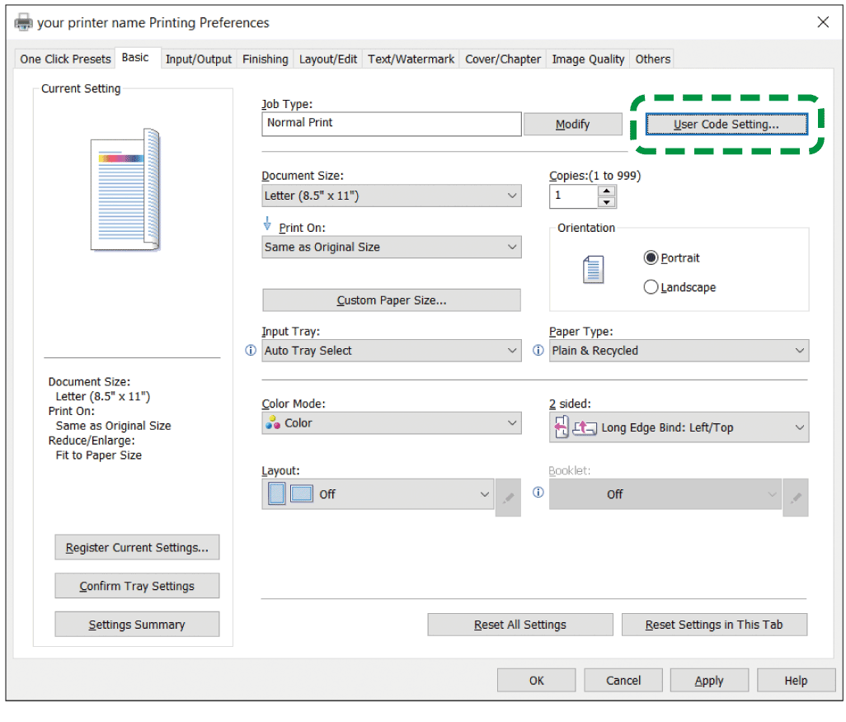Switch to the Finishing tab
846x722 pixels.
[x=265, y=59]
